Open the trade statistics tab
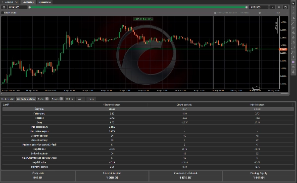Screen dimensions: 297x183 (x=26, y=99)
